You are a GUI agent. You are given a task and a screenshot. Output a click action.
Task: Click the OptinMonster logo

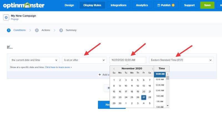point(24,5)
